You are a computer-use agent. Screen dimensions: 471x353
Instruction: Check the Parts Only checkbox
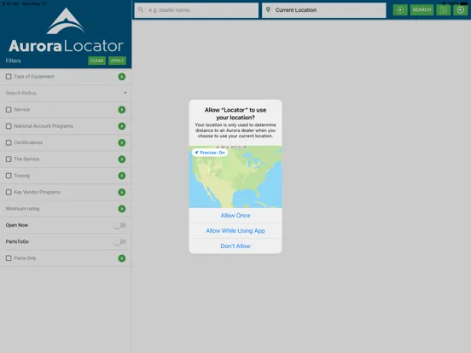(9, 258)
